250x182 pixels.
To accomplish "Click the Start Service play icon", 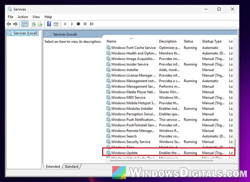I will tap(65, 24).
